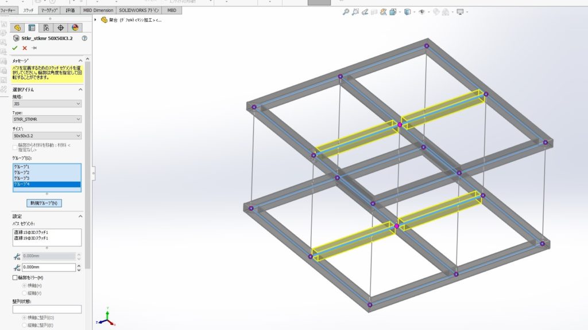Viewport: 588px width, 330px height.
Task: Click the Zoom to Fit magnifier icon
Action: (x=346, y=11)
